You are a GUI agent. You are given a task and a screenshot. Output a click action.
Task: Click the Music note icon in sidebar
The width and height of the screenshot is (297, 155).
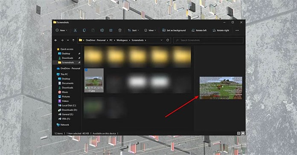pyautogui.click(x=60, y=92)
